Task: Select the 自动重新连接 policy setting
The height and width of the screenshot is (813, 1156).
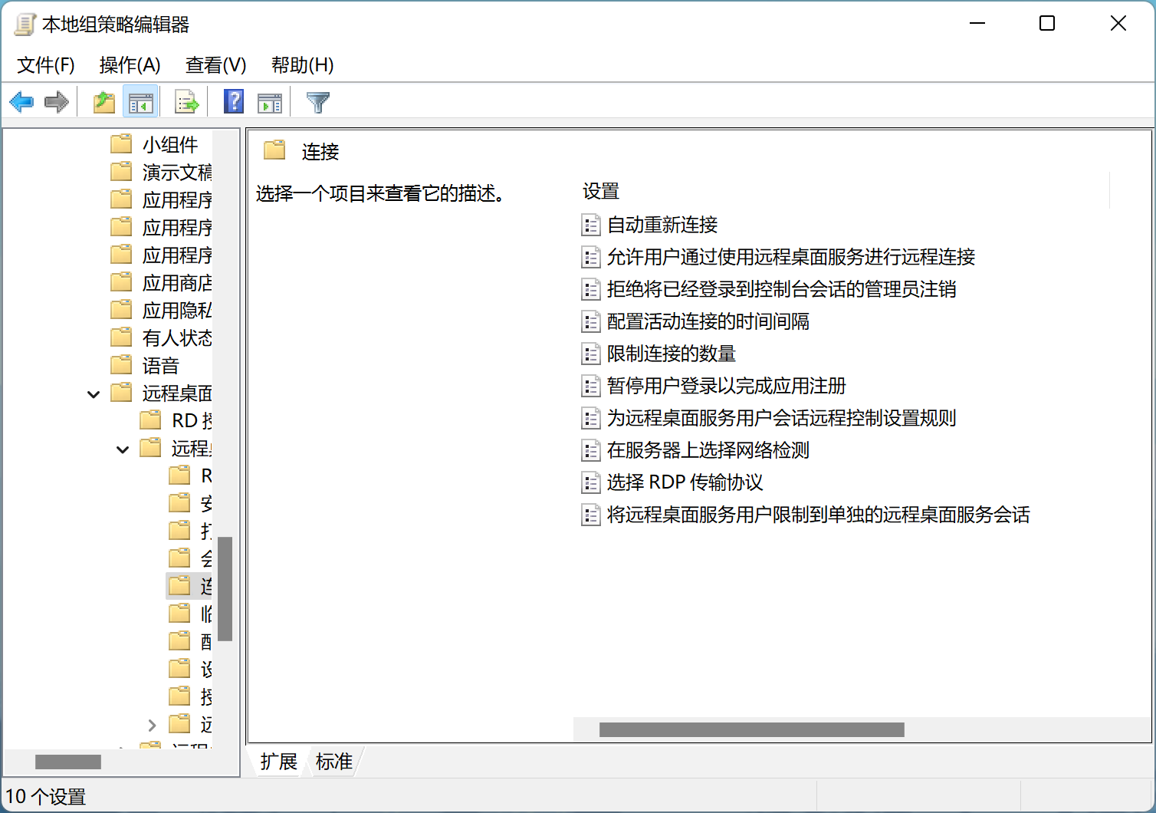Action: (662, 225)
